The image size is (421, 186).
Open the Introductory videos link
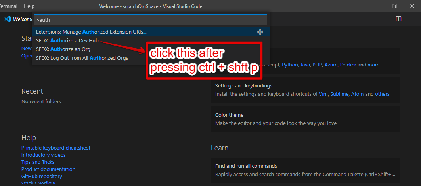pyautogui.click(x=43, y=155)
